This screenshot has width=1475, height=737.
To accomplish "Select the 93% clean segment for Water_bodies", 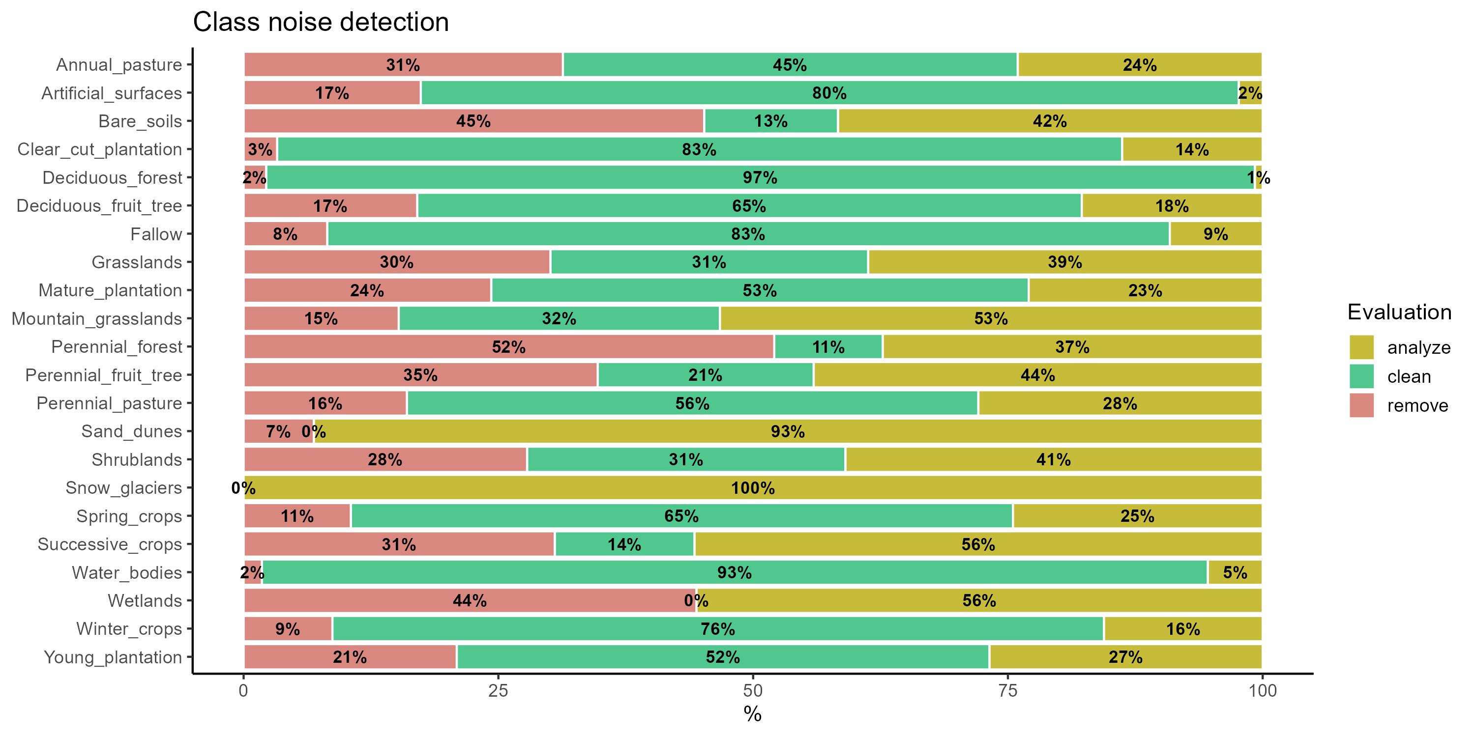I will [734, 572].
